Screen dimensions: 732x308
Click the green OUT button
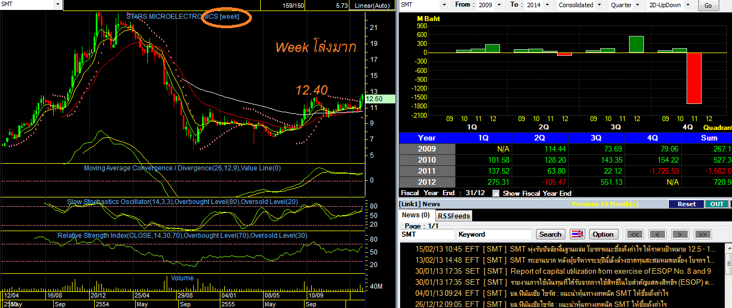[x=717, y=204]
